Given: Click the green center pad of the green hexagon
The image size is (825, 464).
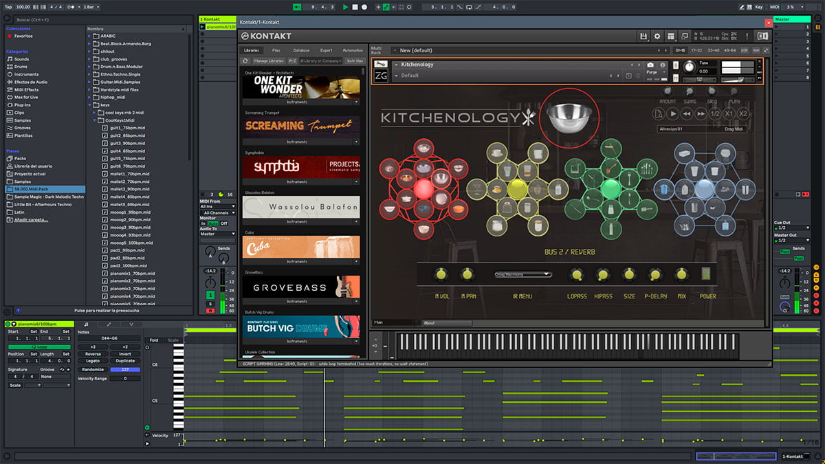Looking at the screenshot, I should (x=610, y=188).
